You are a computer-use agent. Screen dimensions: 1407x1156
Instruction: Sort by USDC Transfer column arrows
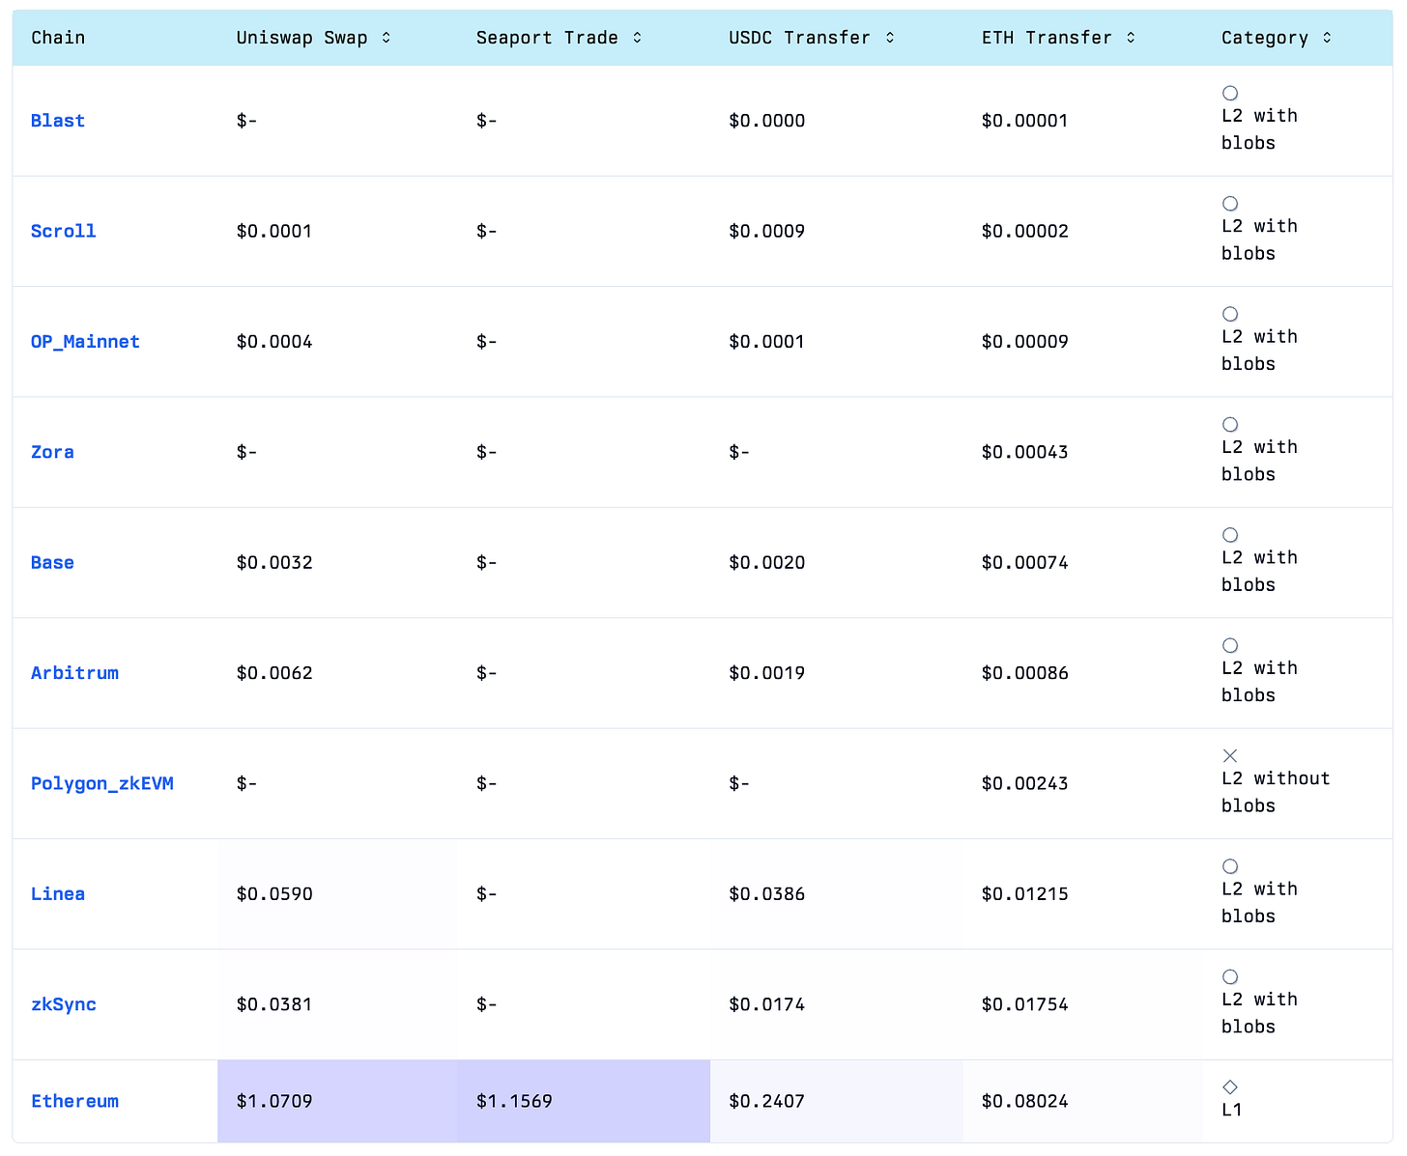point(890,38)
